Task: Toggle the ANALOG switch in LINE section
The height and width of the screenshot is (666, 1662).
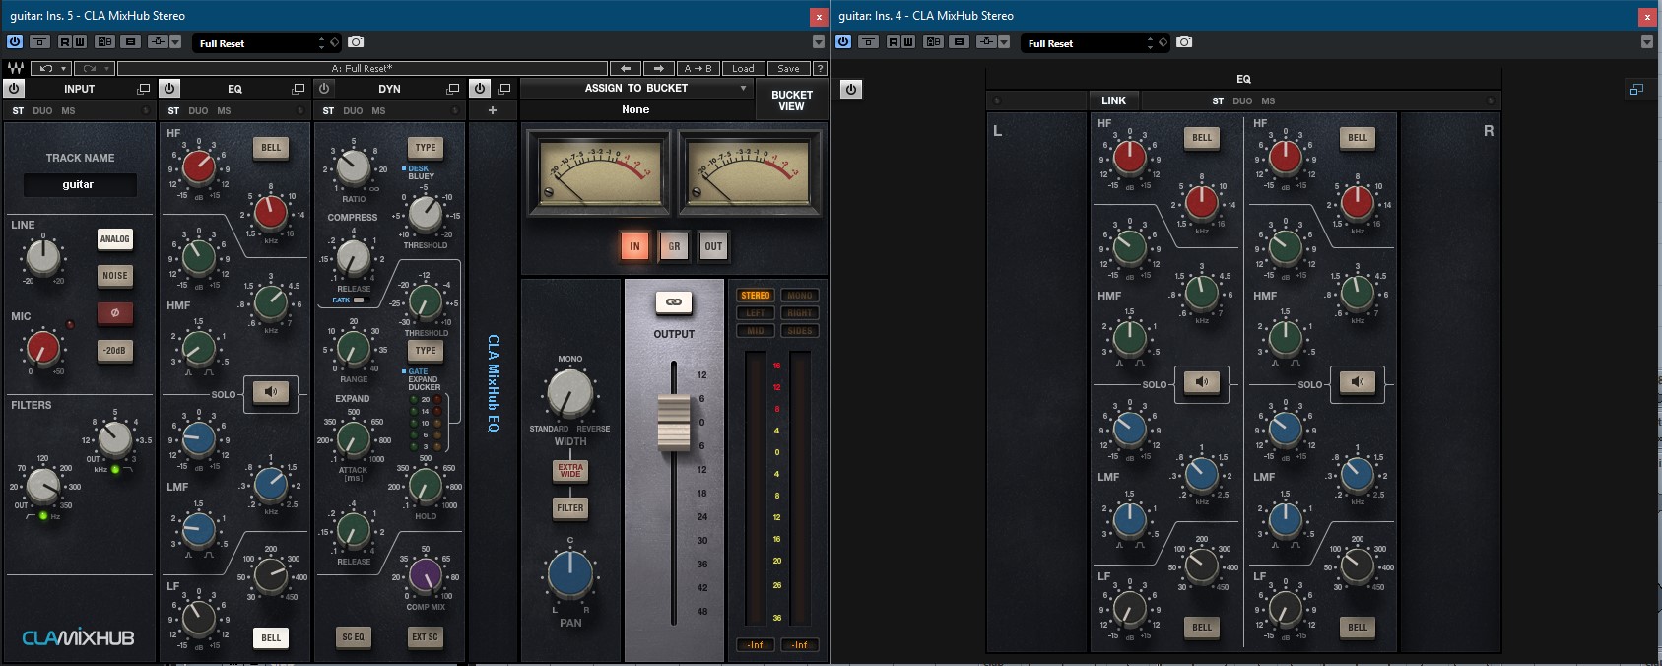Action: click(114, 238)
